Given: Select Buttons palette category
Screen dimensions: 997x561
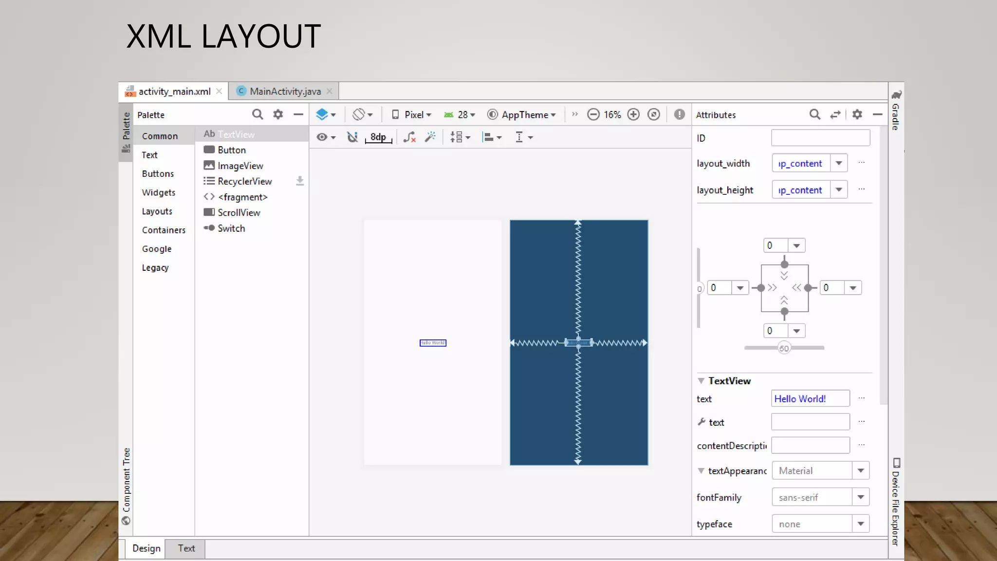Looking at the screenshot, I should (164, 173).
